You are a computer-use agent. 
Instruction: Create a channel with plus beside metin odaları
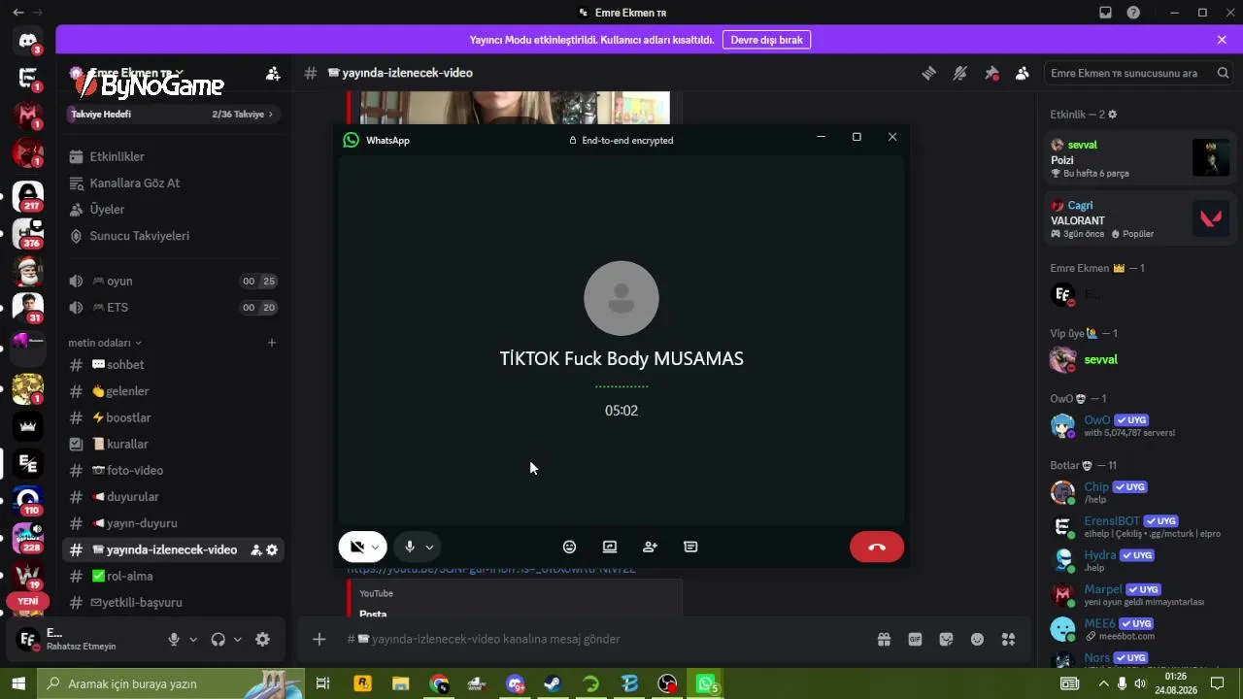click(272, 343)
